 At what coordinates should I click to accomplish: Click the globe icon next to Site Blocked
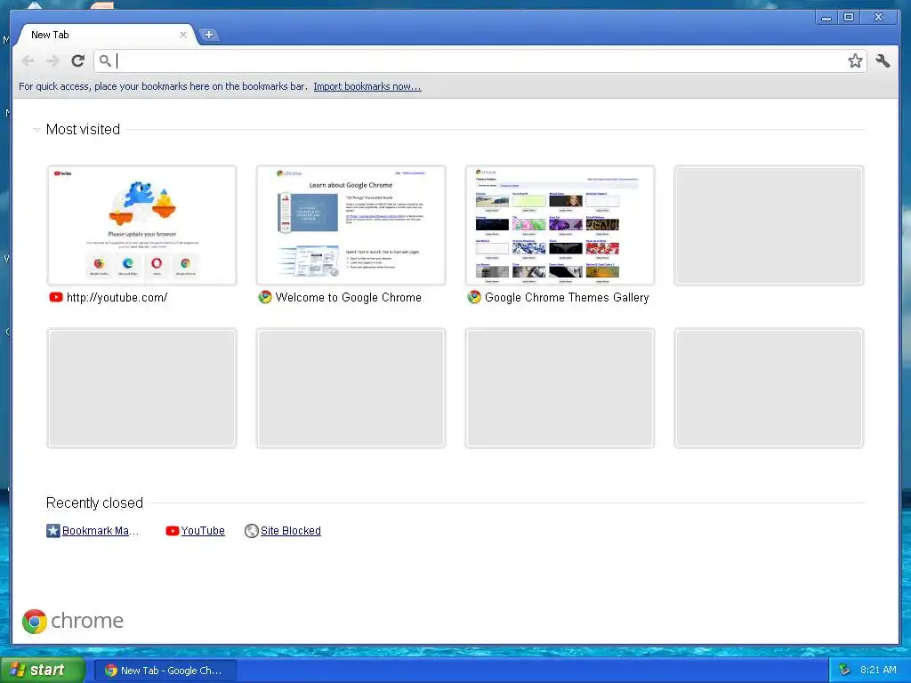click(x=252, y=531)
